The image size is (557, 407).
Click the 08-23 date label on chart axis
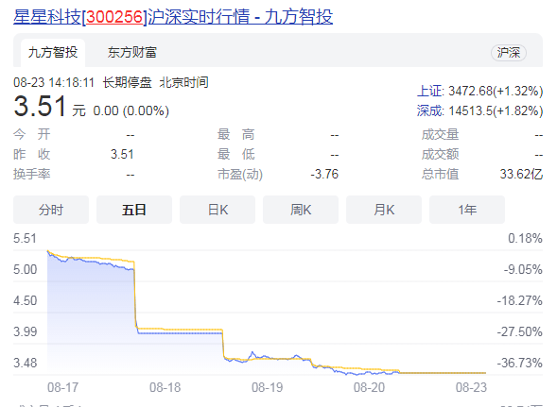coord(471,387)
